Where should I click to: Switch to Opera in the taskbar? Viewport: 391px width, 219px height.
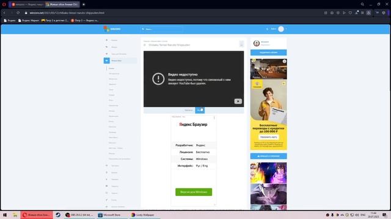(37, 215)
